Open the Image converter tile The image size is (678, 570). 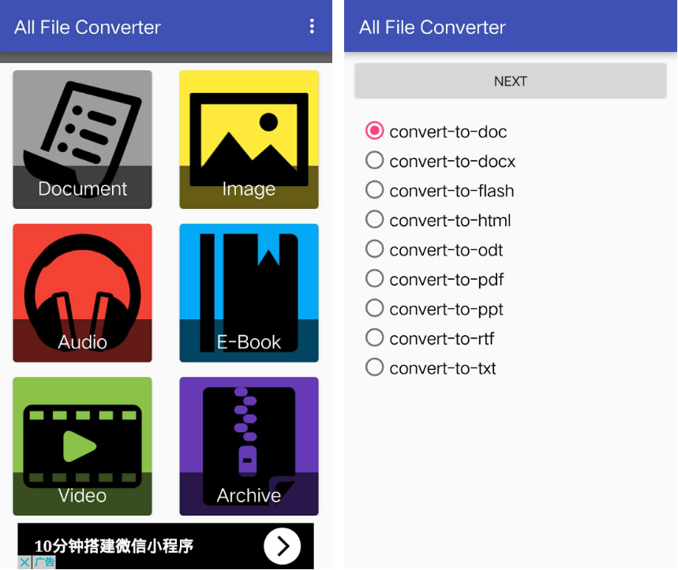[249, 140]
